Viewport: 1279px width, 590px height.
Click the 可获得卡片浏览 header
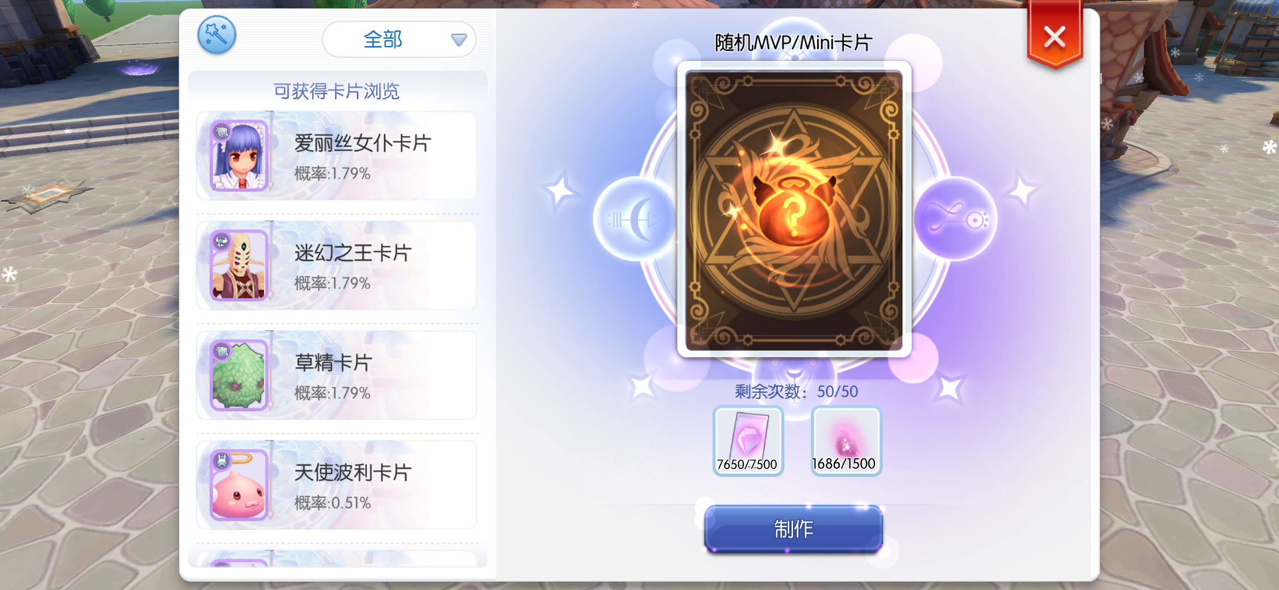337,91
